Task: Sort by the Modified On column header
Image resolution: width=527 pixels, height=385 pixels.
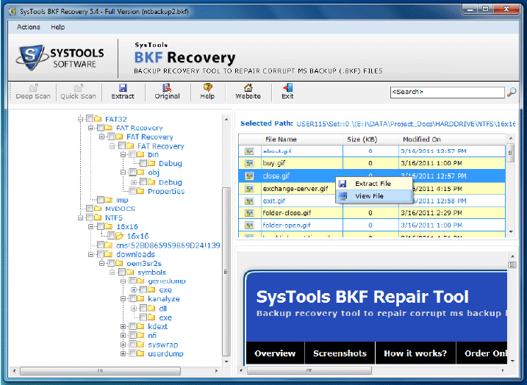Action: 452,139
